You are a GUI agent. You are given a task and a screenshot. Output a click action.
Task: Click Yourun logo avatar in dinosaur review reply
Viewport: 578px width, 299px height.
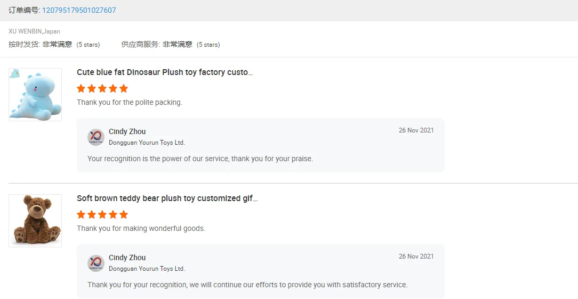pos(96,137)
